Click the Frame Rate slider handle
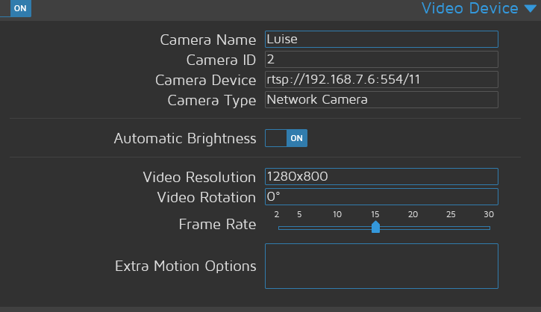 (375, 227)
